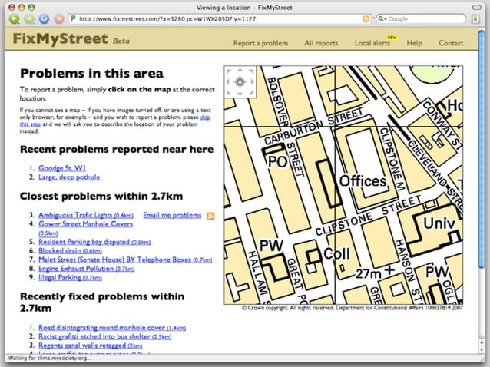Open the 'Goodge St. W1' problem link
This screenshot has height=367, width=490.
tap(61, 167)
